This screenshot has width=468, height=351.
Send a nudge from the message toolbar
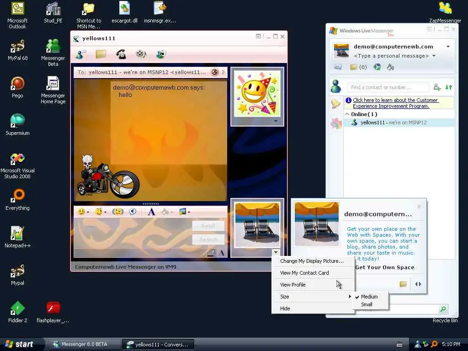coord(117,212)
